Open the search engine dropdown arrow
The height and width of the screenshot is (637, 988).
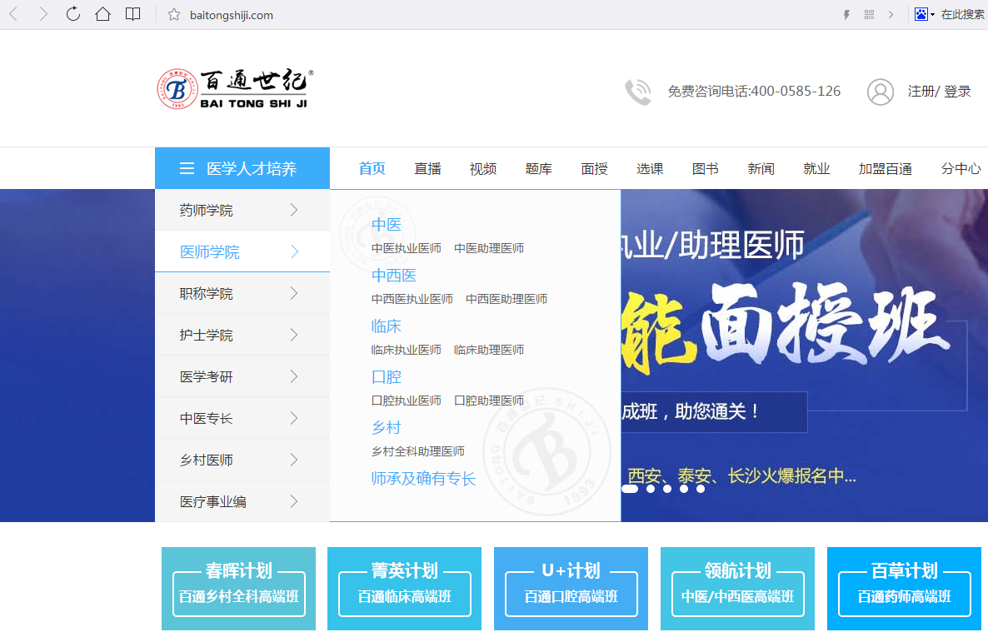click(x=932, y=15)
